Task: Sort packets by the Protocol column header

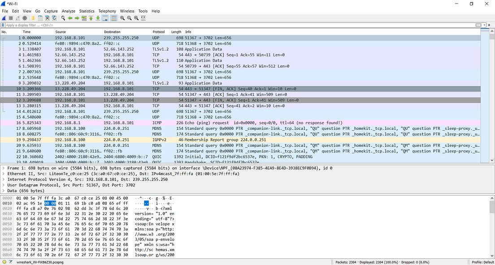Action: pyautogui.click(x=161, y=32)
